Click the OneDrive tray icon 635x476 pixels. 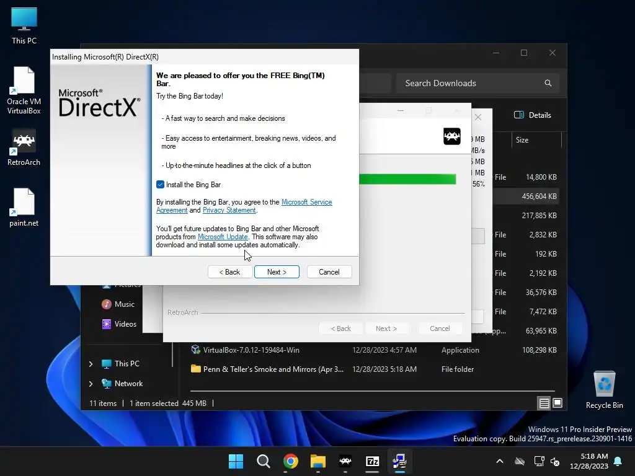click(x=520, y=461)
